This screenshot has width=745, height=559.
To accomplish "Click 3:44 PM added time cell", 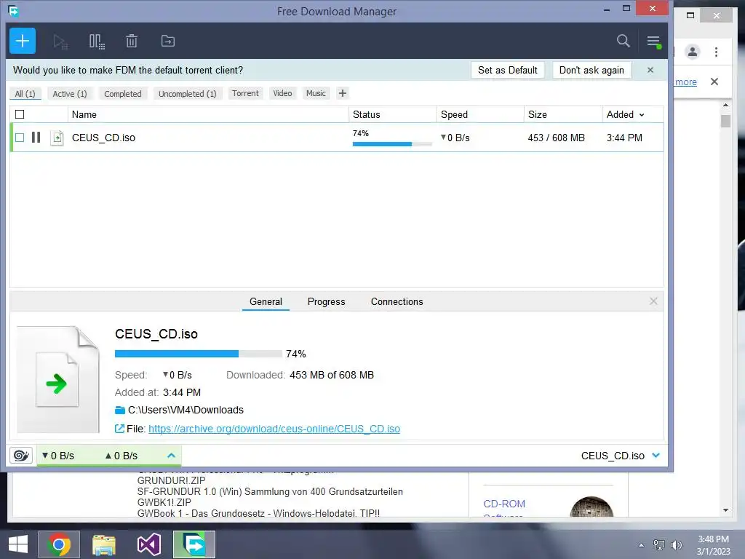I will (x=624, y=138).
